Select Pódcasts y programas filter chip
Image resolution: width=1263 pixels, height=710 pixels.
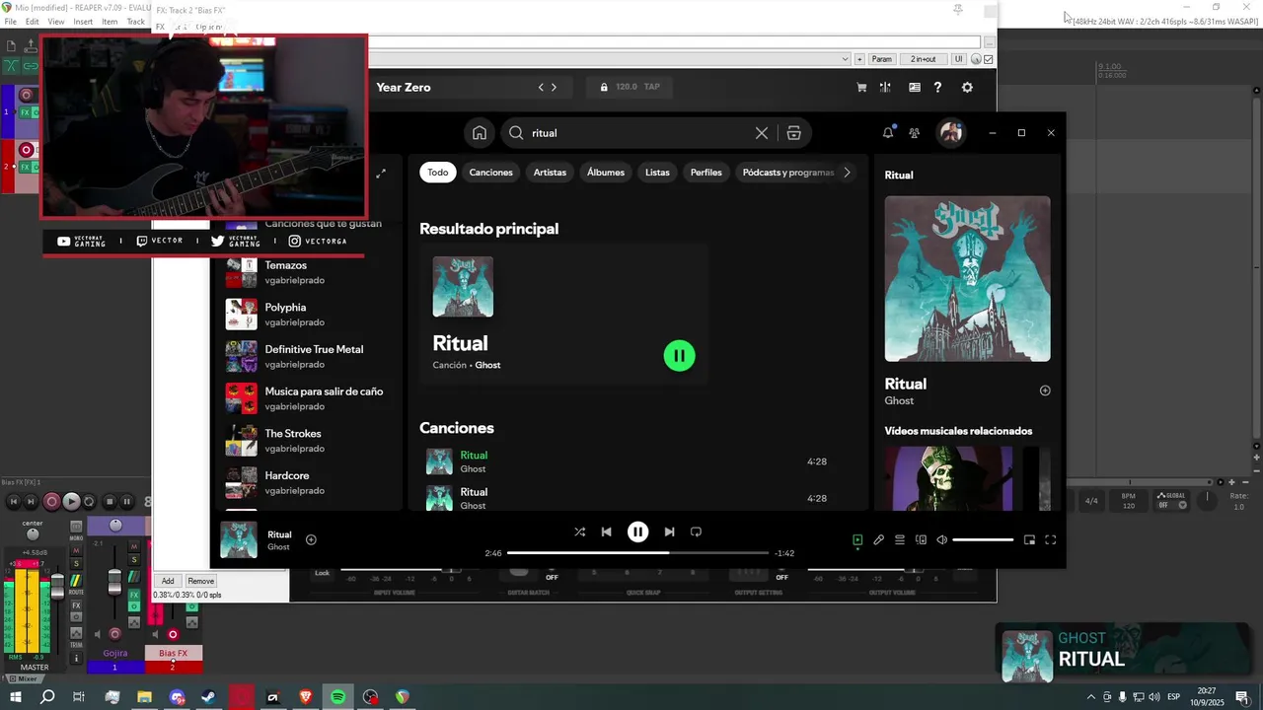[x=787, y=173]
